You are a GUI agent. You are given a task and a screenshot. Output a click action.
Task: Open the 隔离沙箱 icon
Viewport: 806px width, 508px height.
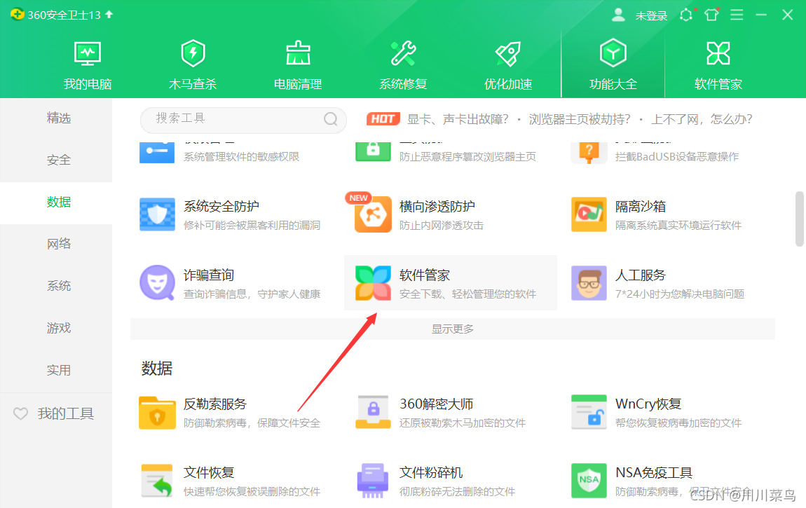pyautogui.click(x=589, y=214)
